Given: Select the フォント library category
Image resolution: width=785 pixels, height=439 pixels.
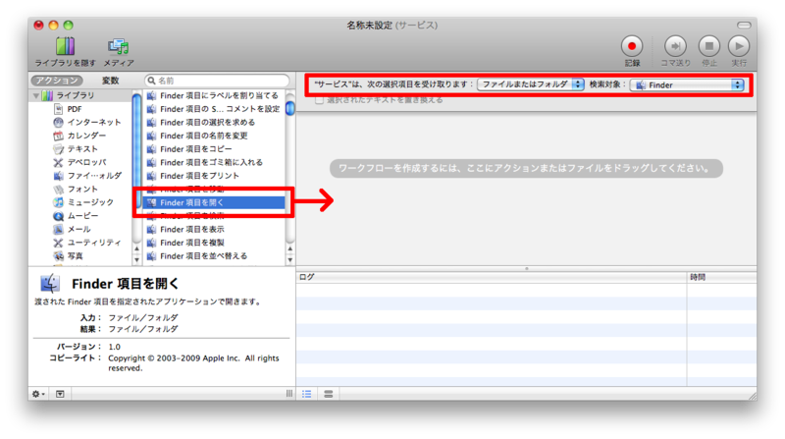Looking at the screenshot, I should pyautogui.click(x=76, y=189).
